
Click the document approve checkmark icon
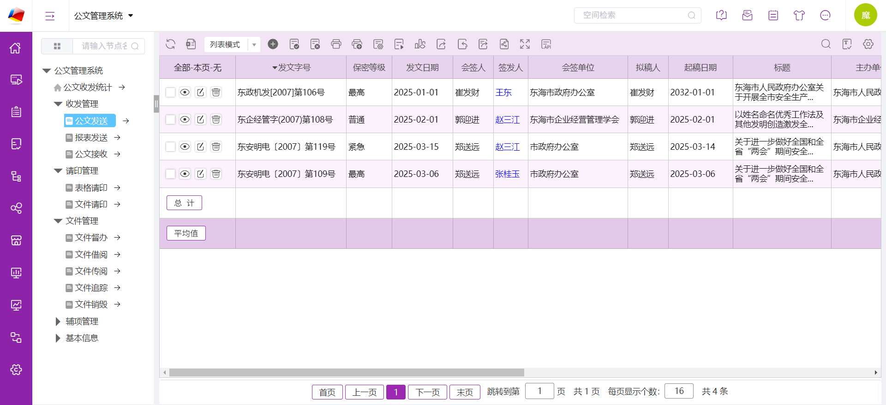point(294,44)
